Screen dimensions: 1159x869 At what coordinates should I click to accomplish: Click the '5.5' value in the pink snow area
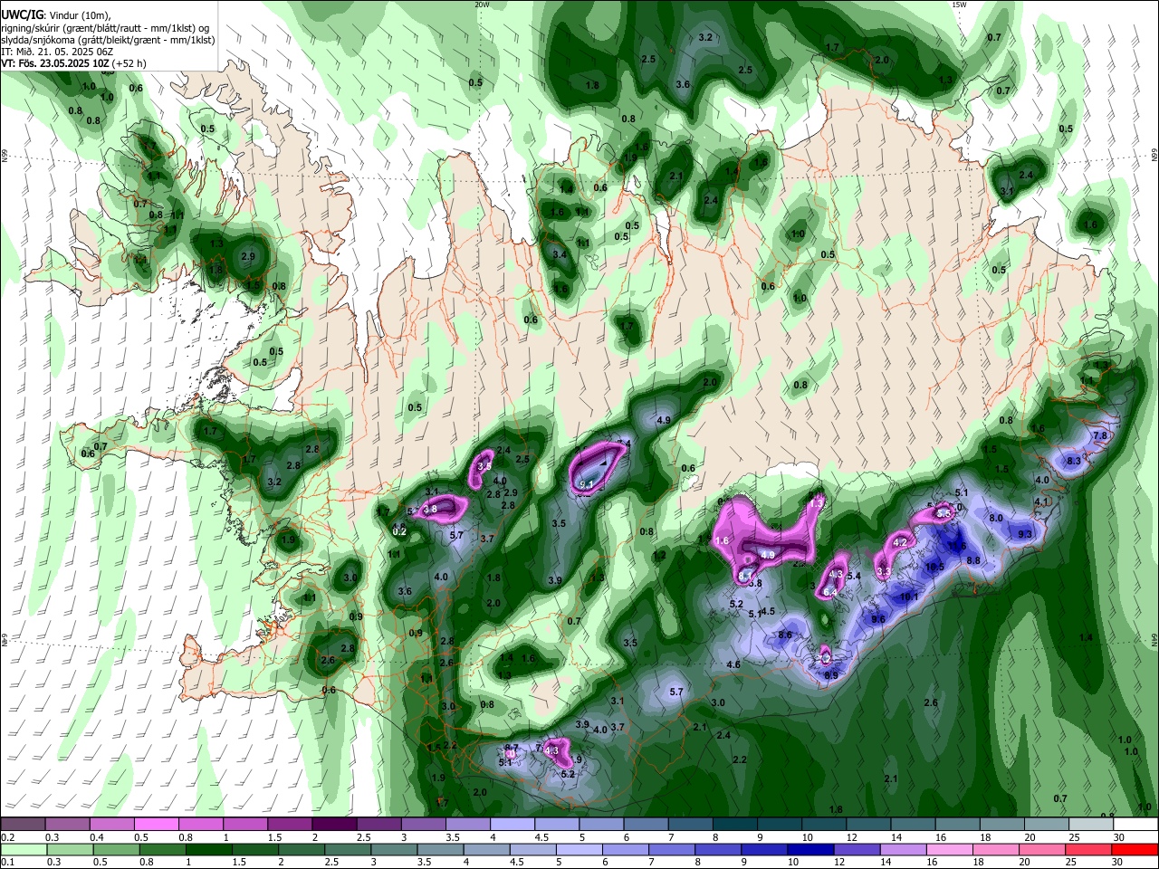pos(943,513)
